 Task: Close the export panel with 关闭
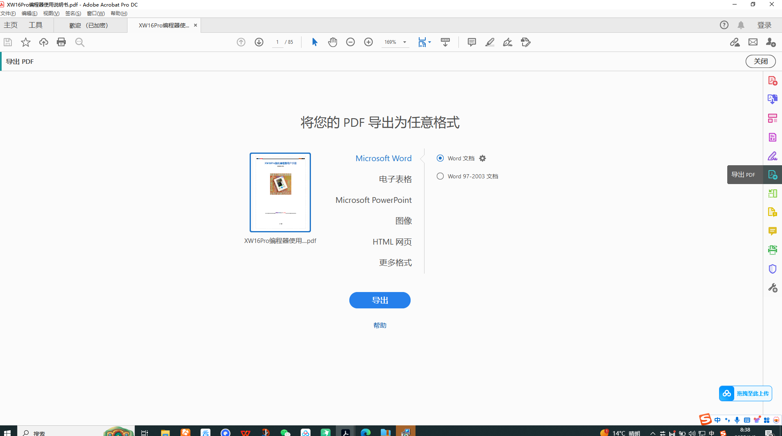761,61
